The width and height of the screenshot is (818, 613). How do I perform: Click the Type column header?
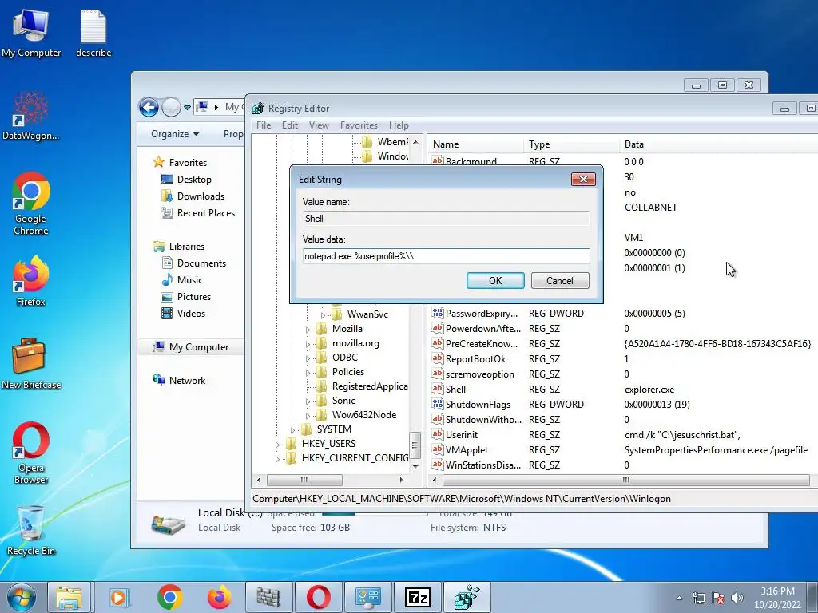[572, 144]
